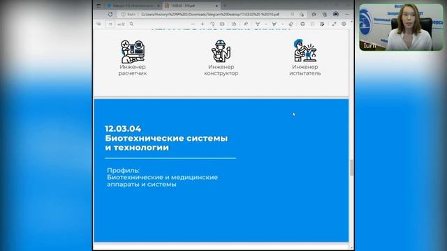Open the tab actions menu
Image resolution: width=447 pixels, height=251 pixels.
(98, 6)
